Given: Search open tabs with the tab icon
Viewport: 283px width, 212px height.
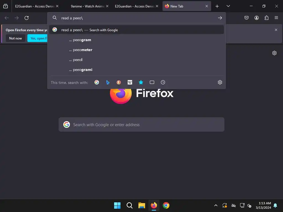Looking at the screenshot, I should coord(152,82).
